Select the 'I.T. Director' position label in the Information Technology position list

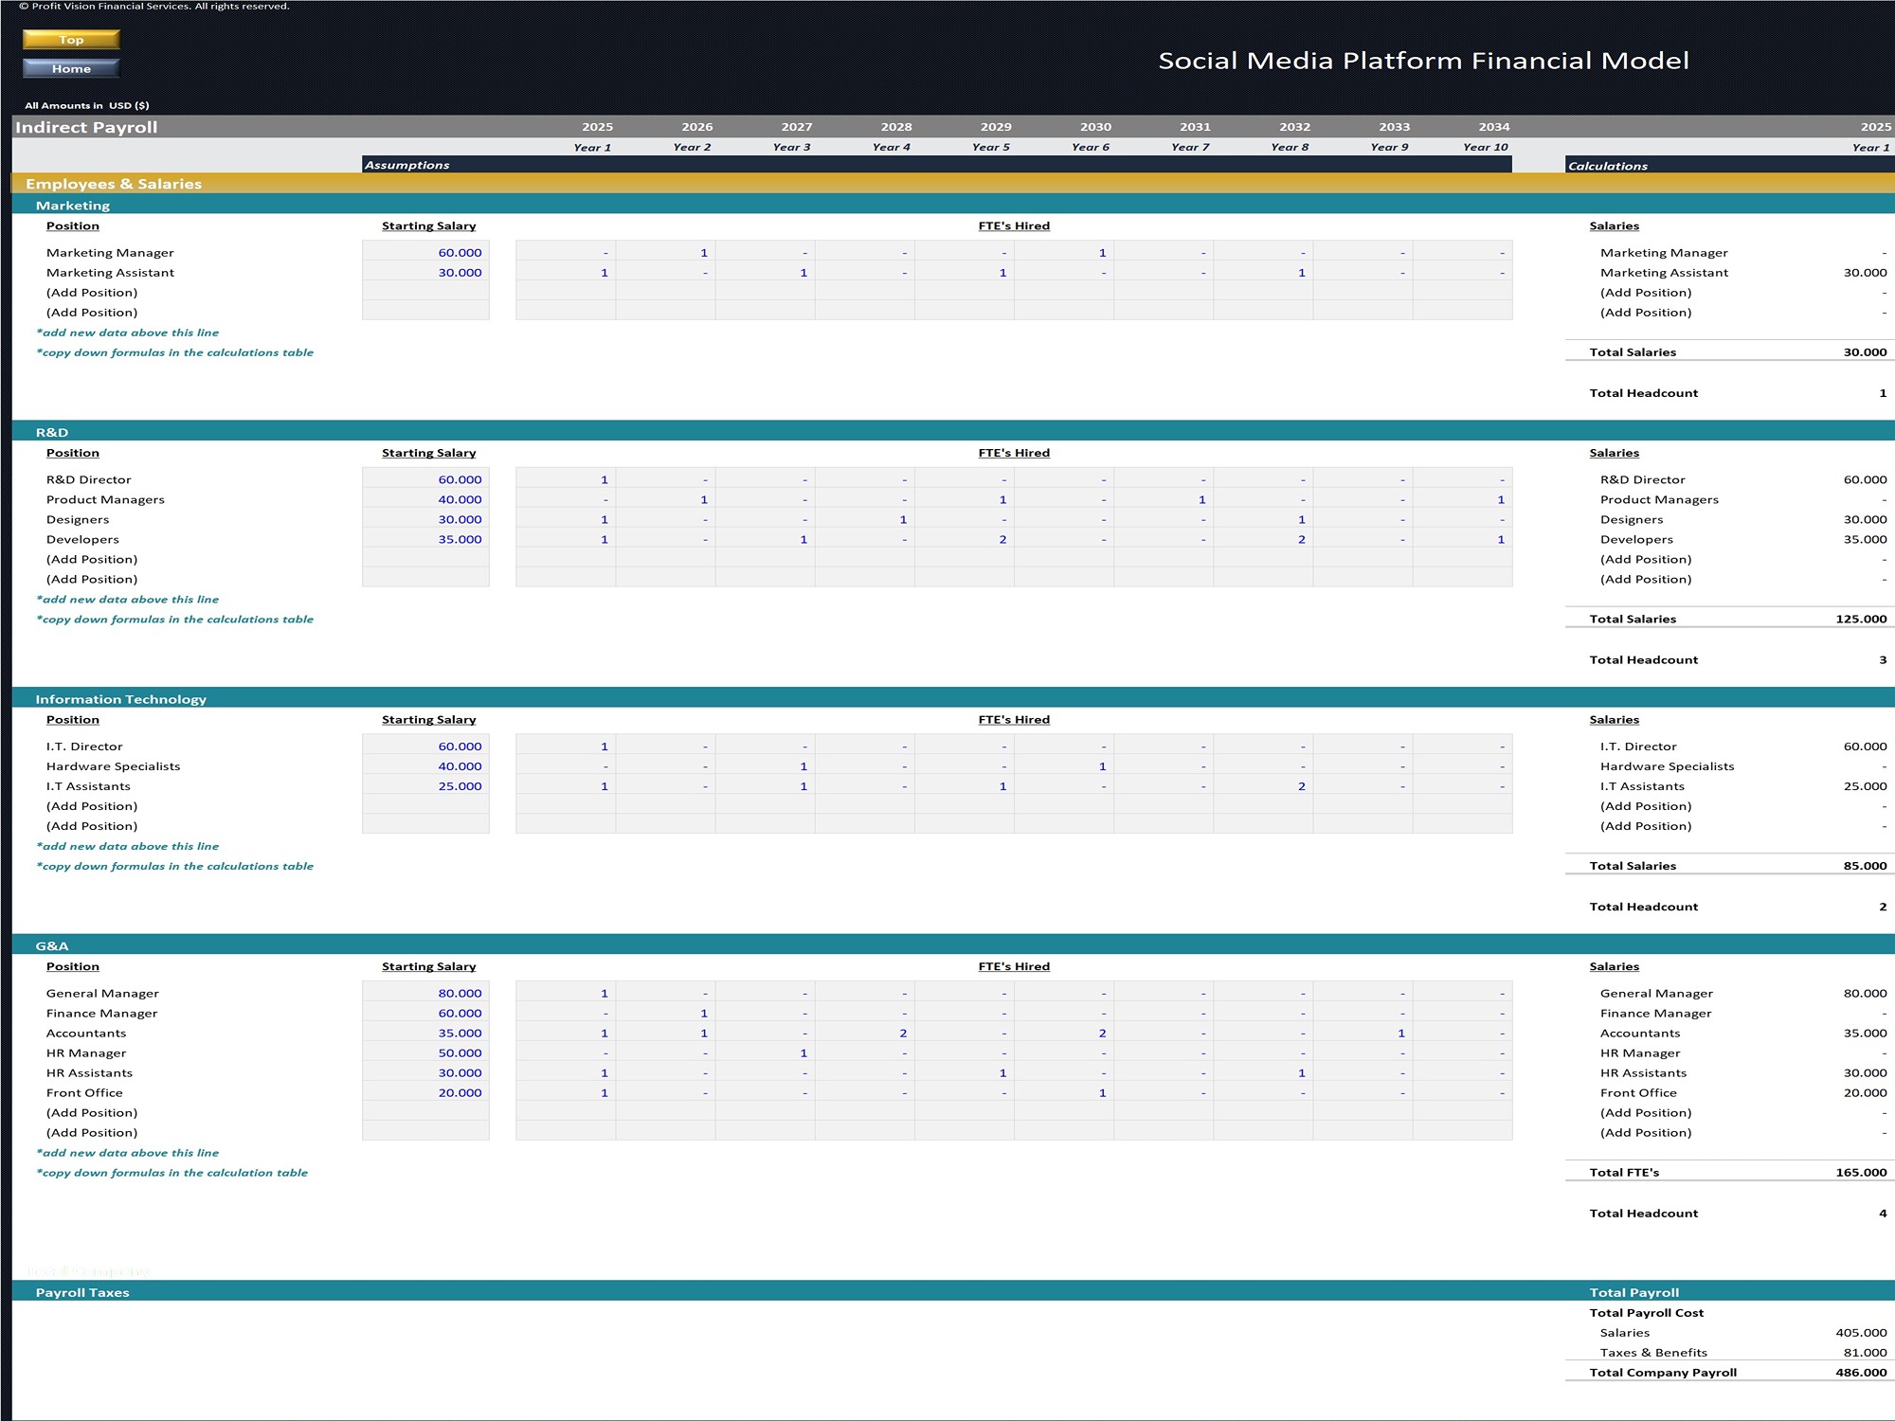pos(84,746)
